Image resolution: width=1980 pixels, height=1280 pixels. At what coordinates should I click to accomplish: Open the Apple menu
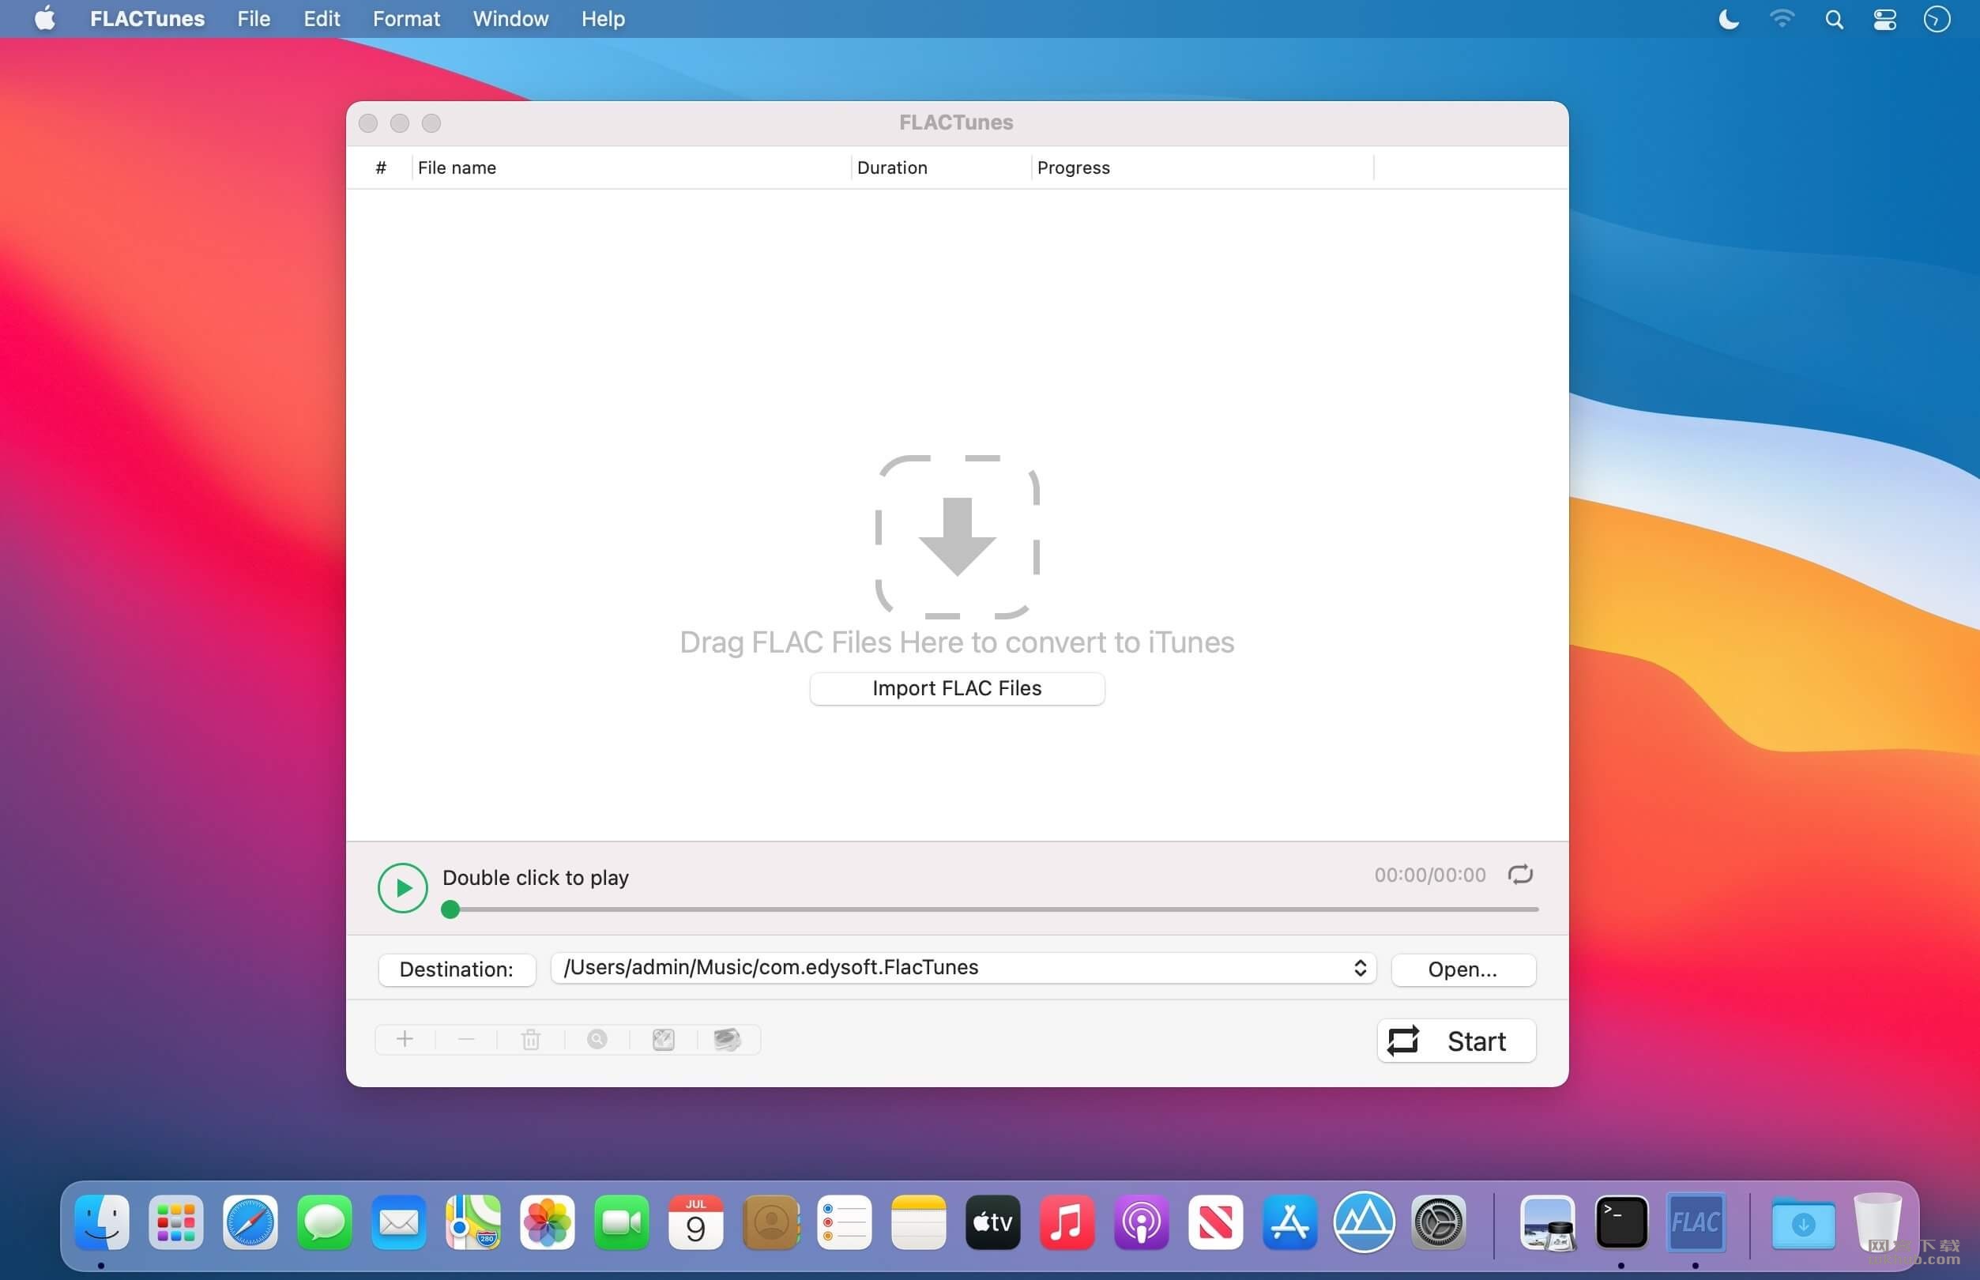point(45,18)
